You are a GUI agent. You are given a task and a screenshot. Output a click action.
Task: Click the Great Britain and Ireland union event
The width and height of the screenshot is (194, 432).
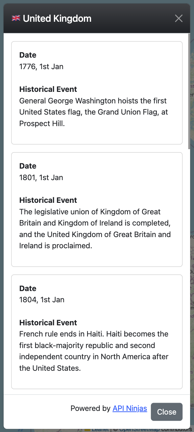click(95, 229)
